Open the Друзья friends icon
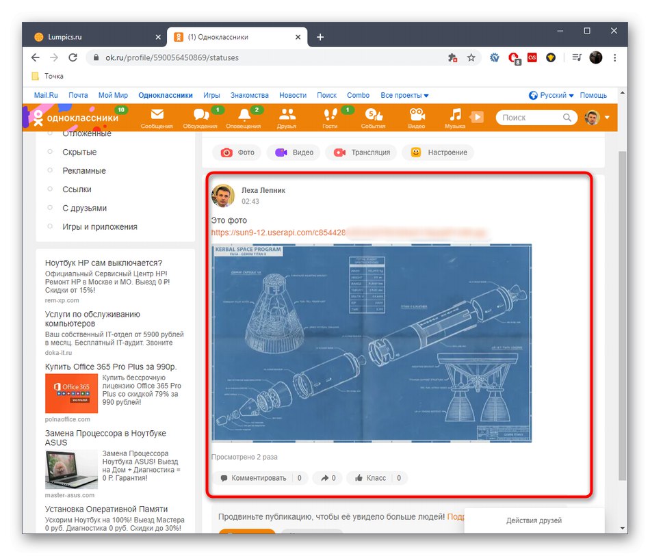650x556 pixels. click(287, 118)
